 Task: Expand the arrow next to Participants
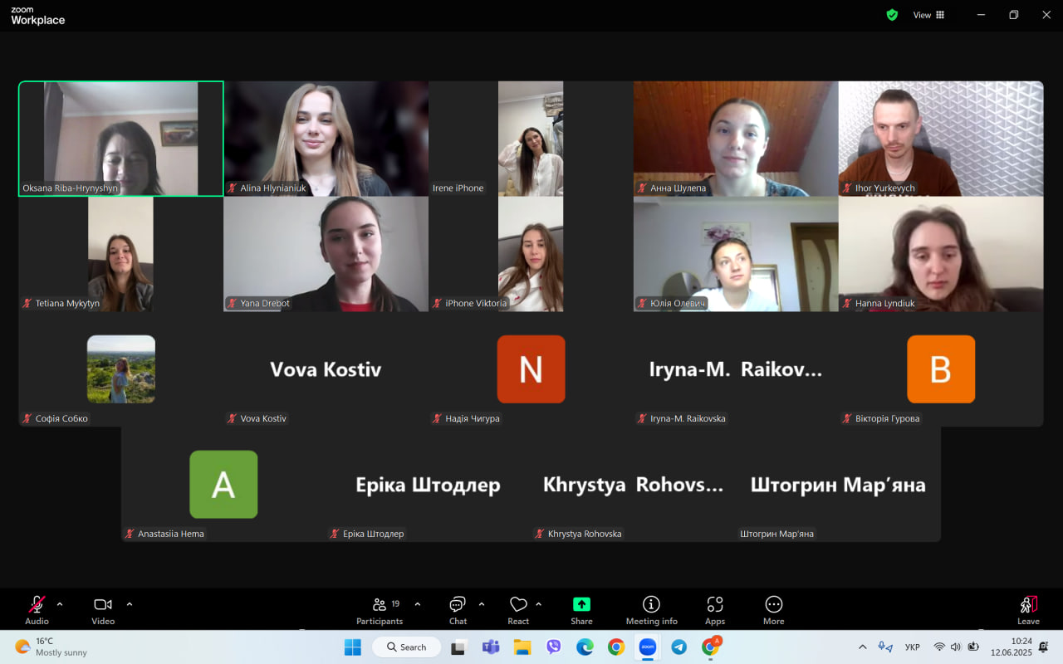coord(418,604)
